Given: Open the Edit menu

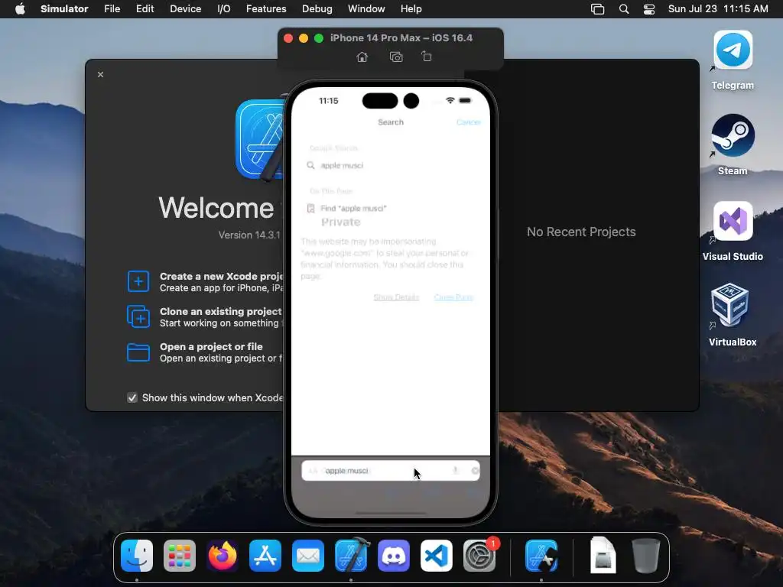Looking at the screenshot, I should 145,9.
